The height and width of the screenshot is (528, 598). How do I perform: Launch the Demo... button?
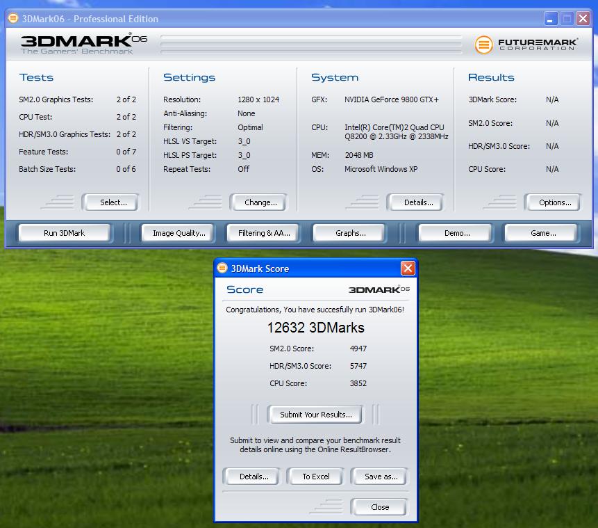pyautogui.click(x=456, y=233)
